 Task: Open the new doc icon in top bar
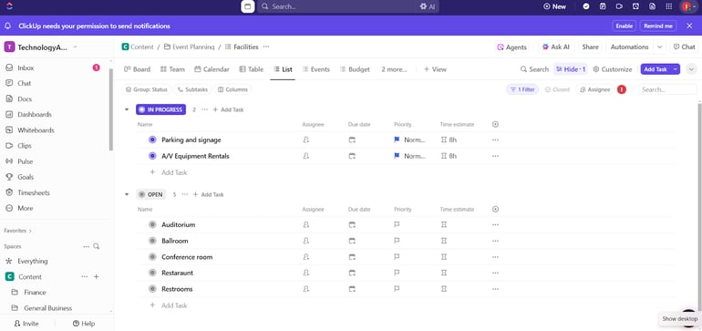(x=652, y=6)
